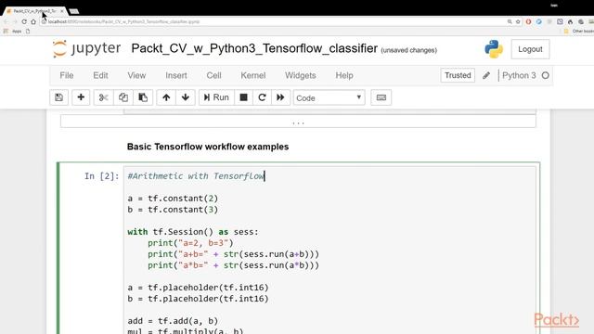Click the red extension icon in browser toolbar
Image resolution: width=594 pixels, height=334 pixels.
coord(528,21)
